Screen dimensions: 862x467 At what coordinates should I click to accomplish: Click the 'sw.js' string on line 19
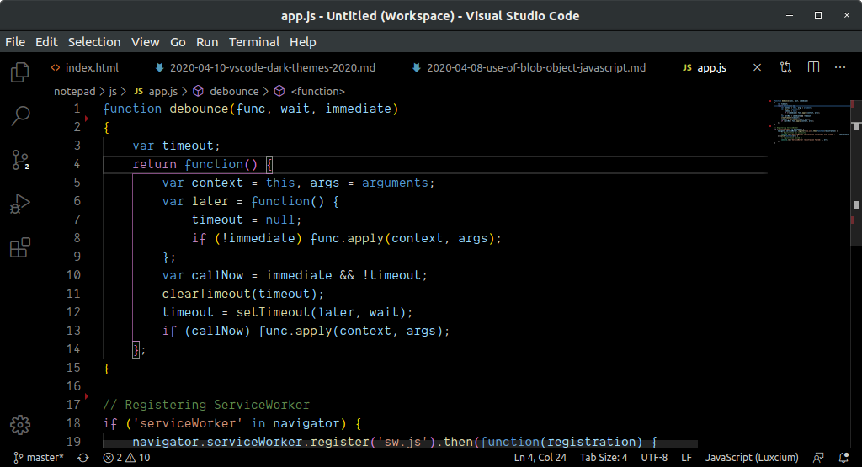[x=402, y=443]
